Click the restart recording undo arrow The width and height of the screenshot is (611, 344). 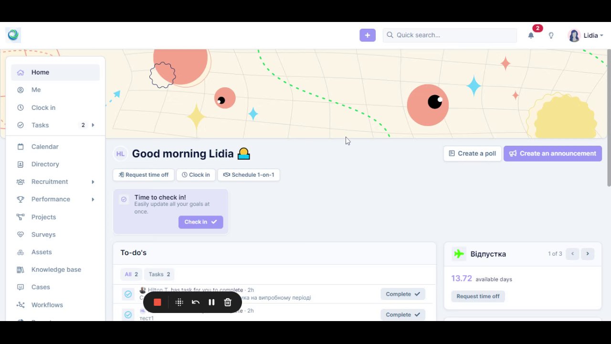195,302
